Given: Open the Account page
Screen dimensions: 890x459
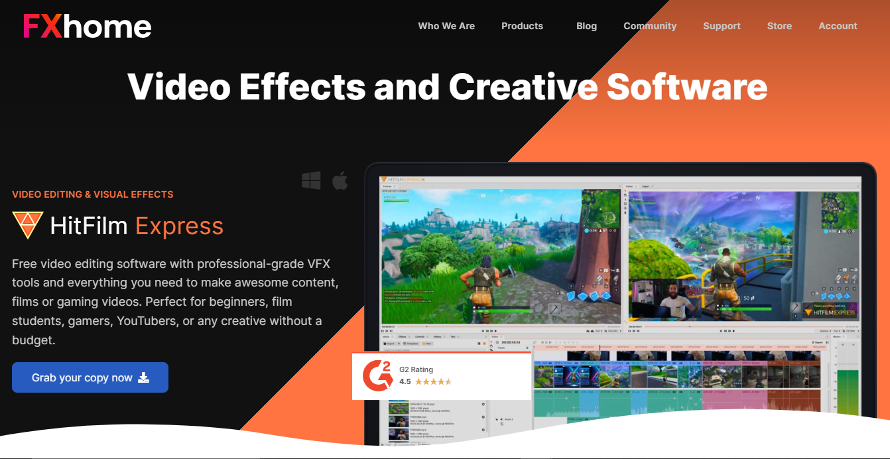Looking at the screenshot, I should point(838,26).
